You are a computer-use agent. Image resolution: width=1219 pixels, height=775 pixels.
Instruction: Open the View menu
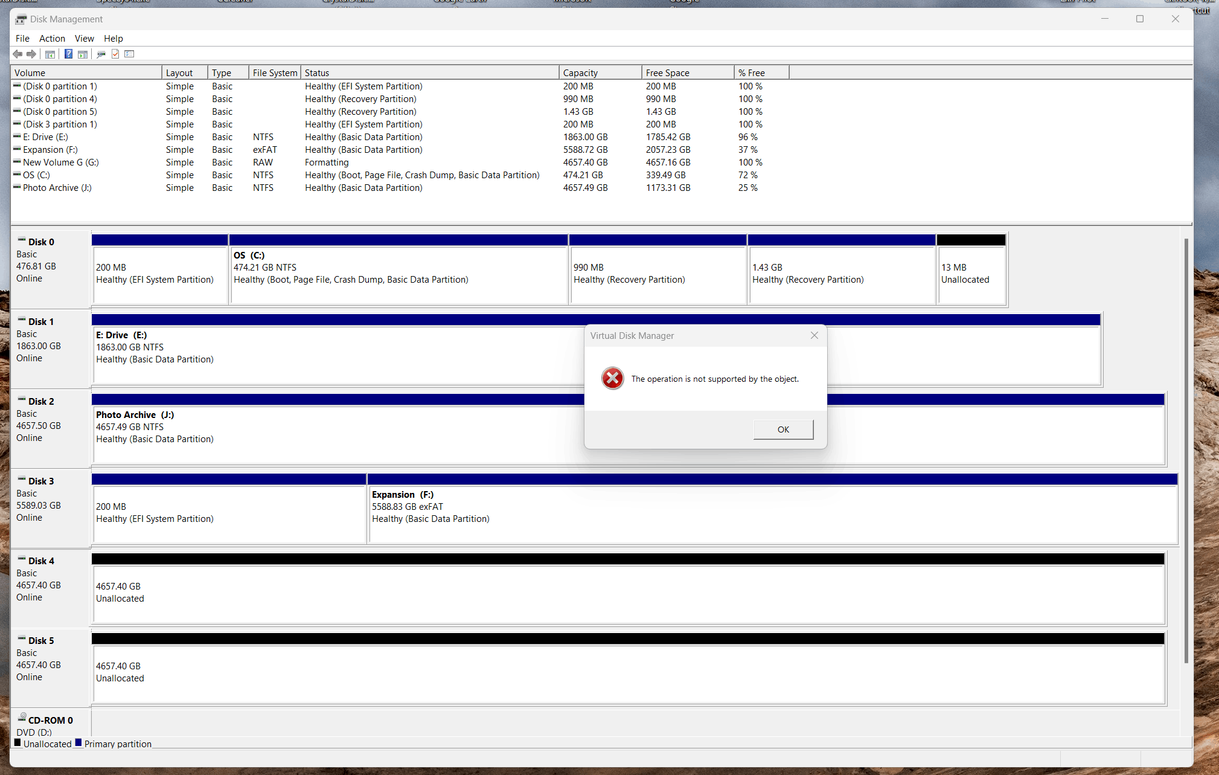[x=84, y=39]
